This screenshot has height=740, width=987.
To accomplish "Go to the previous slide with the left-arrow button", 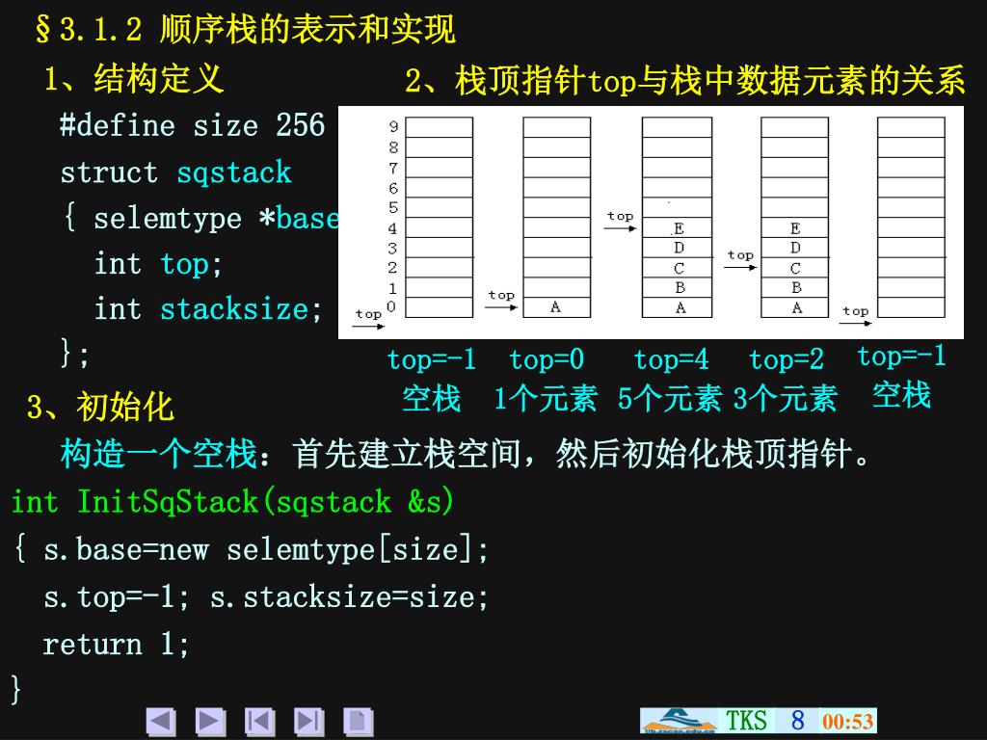I will (161, 721).
